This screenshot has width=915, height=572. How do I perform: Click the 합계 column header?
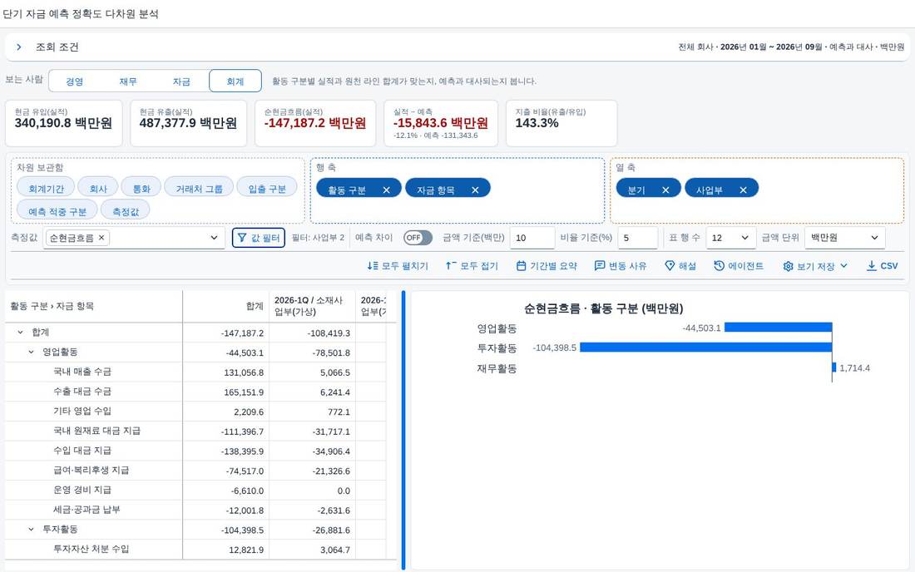pos(225,306)
